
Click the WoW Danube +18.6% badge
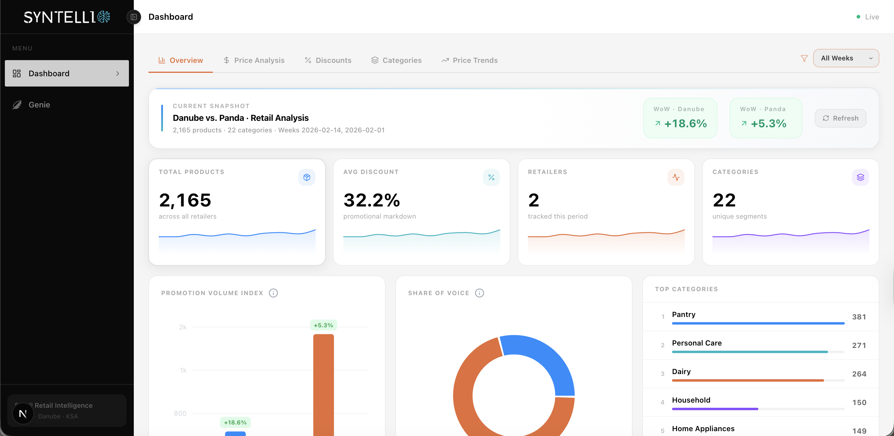(x=680, y=118)
